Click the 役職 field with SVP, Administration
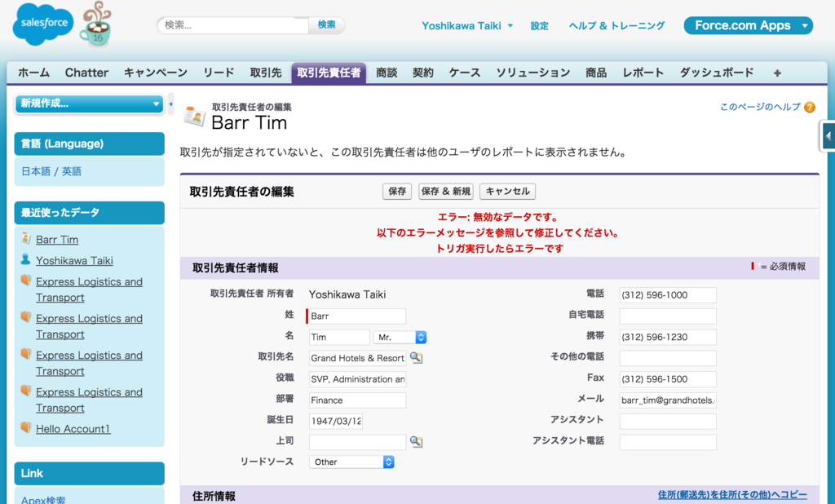The height and width of the screenshot is (504, 835). tap(357, 379)
